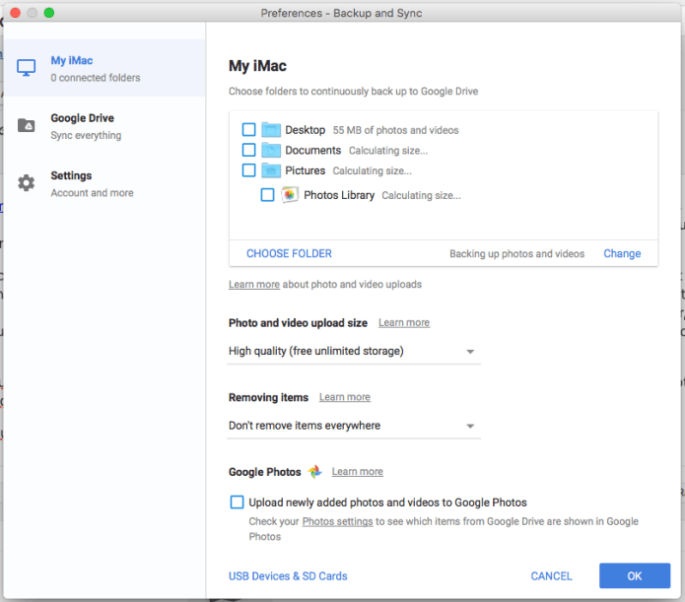Click the Google Drive folder icon

click(27, 126)
